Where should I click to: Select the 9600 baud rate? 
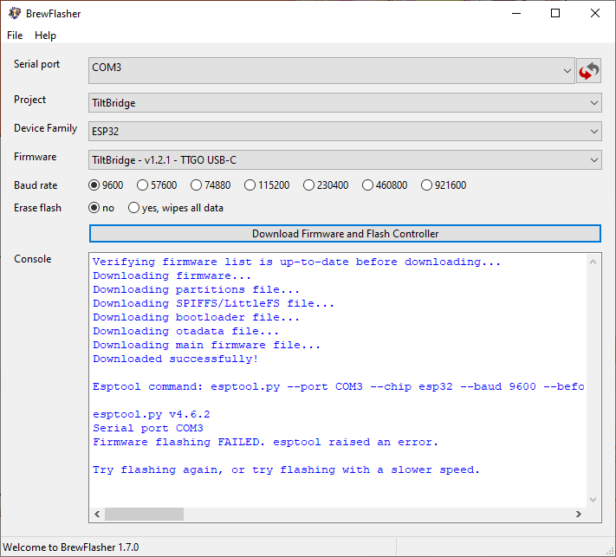[x=106, y=185]
